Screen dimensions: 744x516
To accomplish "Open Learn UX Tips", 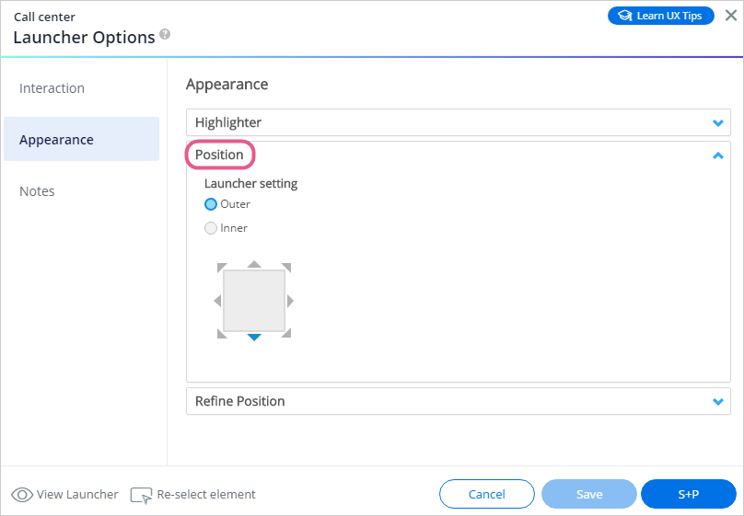I will (x=661, y=16).
